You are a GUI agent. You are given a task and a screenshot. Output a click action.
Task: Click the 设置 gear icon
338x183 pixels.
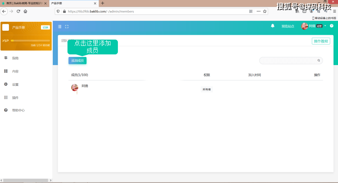click(x=6, y=84)
